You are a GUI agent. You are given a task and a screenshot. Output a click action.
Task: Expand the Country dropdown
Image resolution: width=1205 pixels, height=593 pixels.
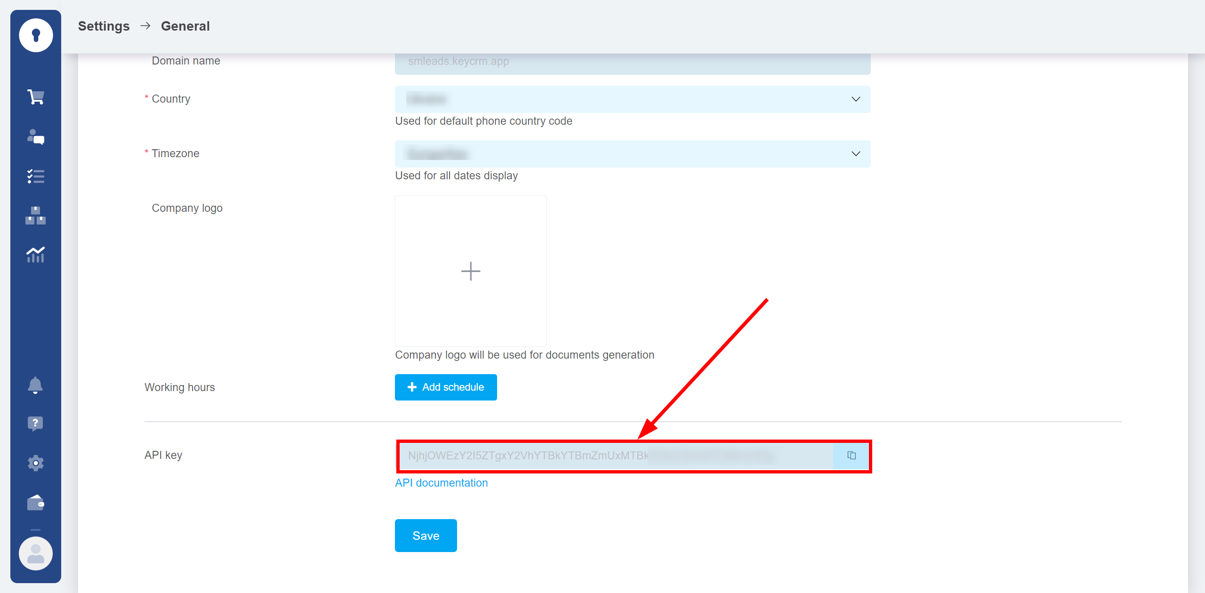click(633, 99)
